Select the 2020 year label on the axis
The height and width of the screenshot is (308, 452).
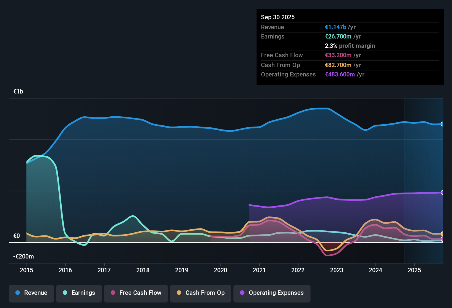220,270
